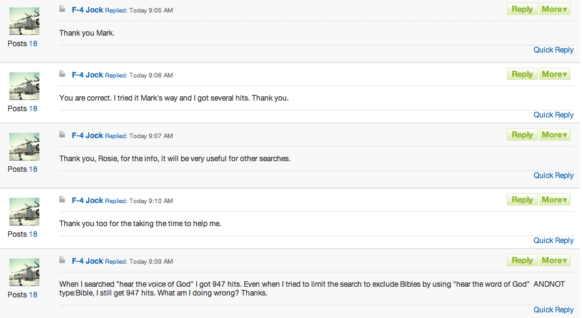
Task: Open the More dropdown on the 9:10 AM post
Action: [554, 200]
